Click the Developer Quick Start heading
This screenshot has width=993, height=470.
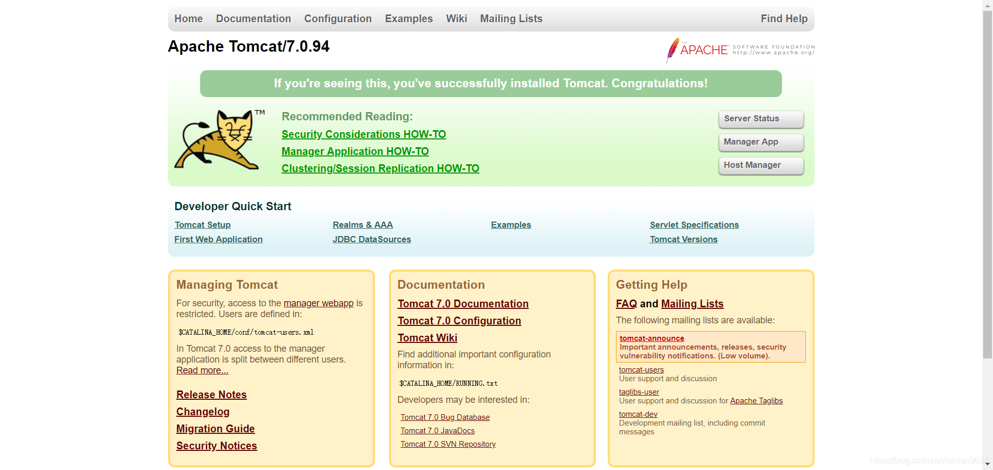point(233,207)
